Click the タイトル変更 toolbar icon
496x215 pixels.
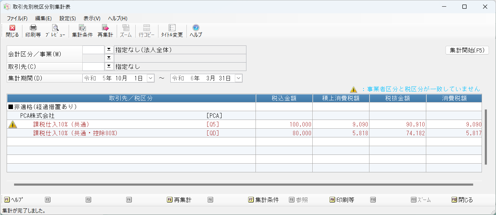pyautogui.click(x=172, y=31)
